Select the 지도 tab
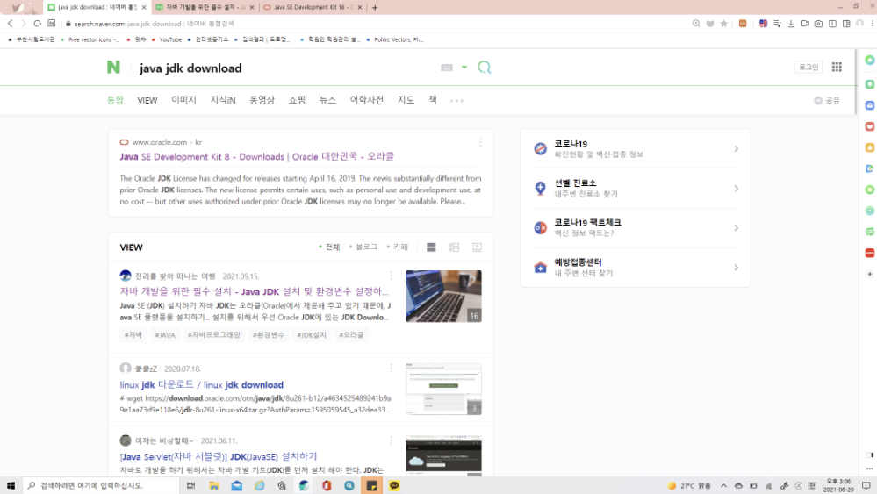877x494 pixels. (406, 100)
